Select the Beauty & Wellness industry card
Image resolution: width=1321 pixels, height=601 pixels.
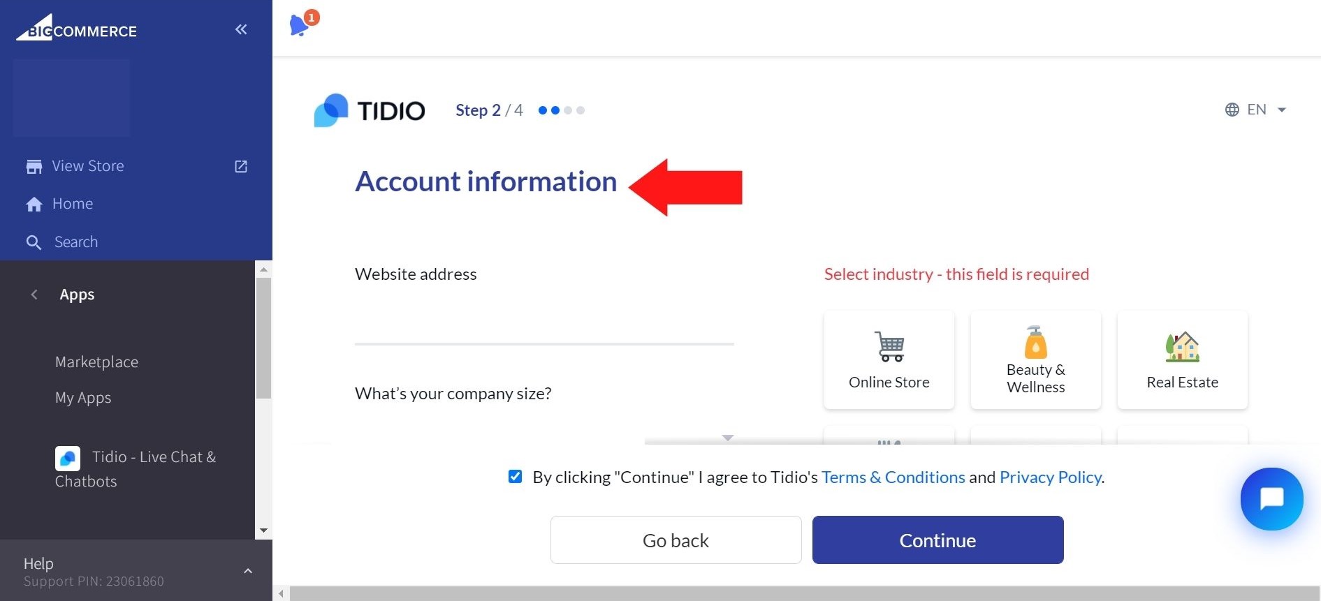click(x=1035, y=359)
